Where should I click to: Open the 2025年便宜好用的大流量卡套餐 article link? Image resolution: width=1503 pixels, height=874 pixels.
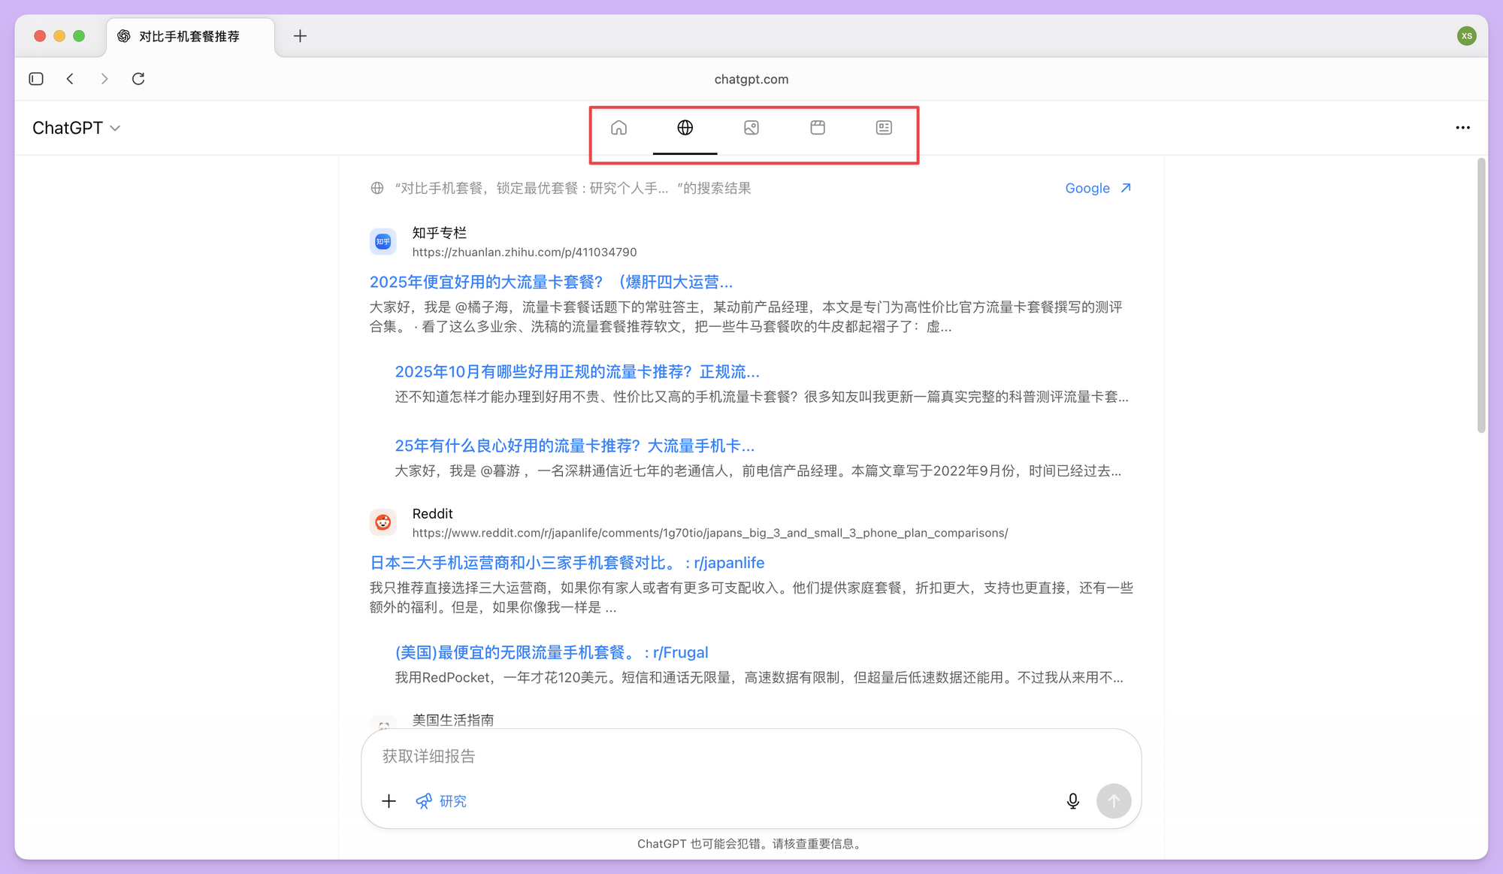click(550, 281)
